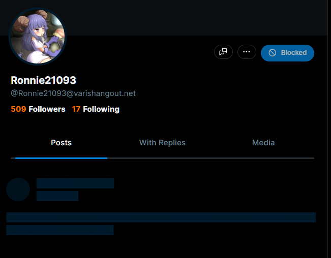Unblock user via the Blocked button
This screenshot has height=258, width=331.
coord(287,53)
